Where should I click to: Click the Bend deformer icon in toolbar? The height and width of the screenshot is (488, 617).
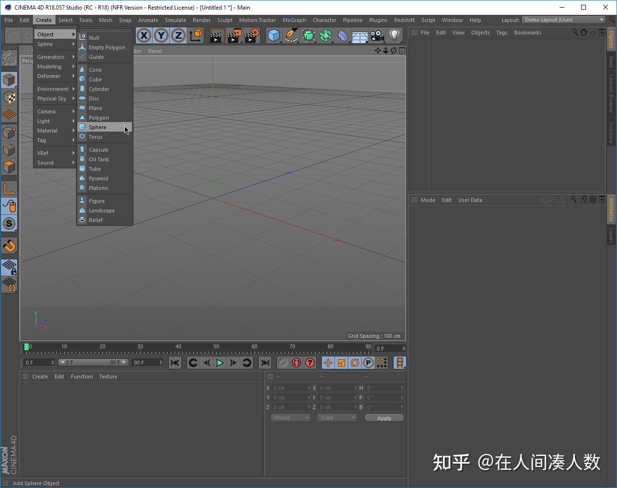click(x=343, y=35)
